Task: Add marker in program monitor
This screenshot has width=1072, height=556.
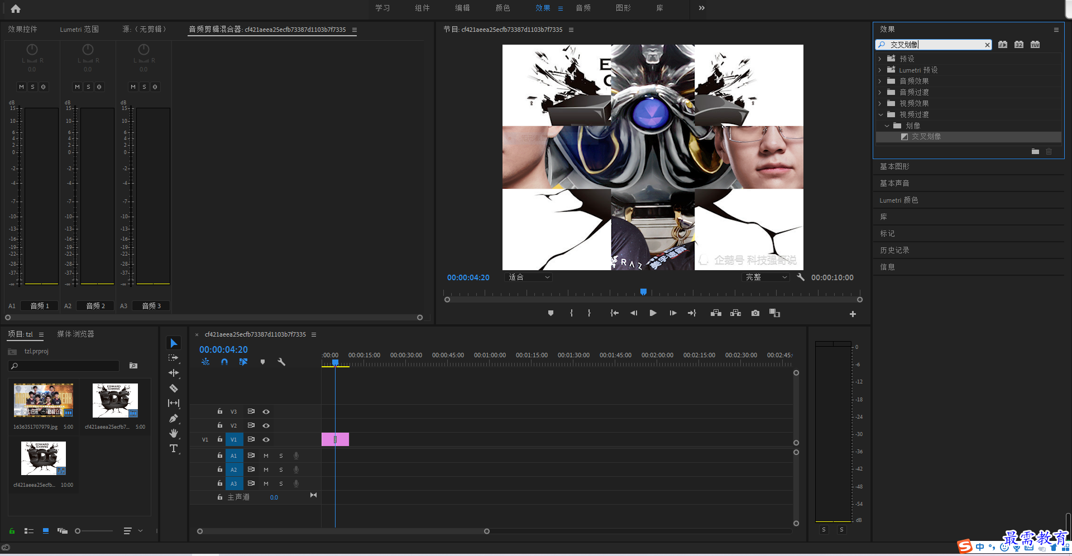Action: [551, 313]
